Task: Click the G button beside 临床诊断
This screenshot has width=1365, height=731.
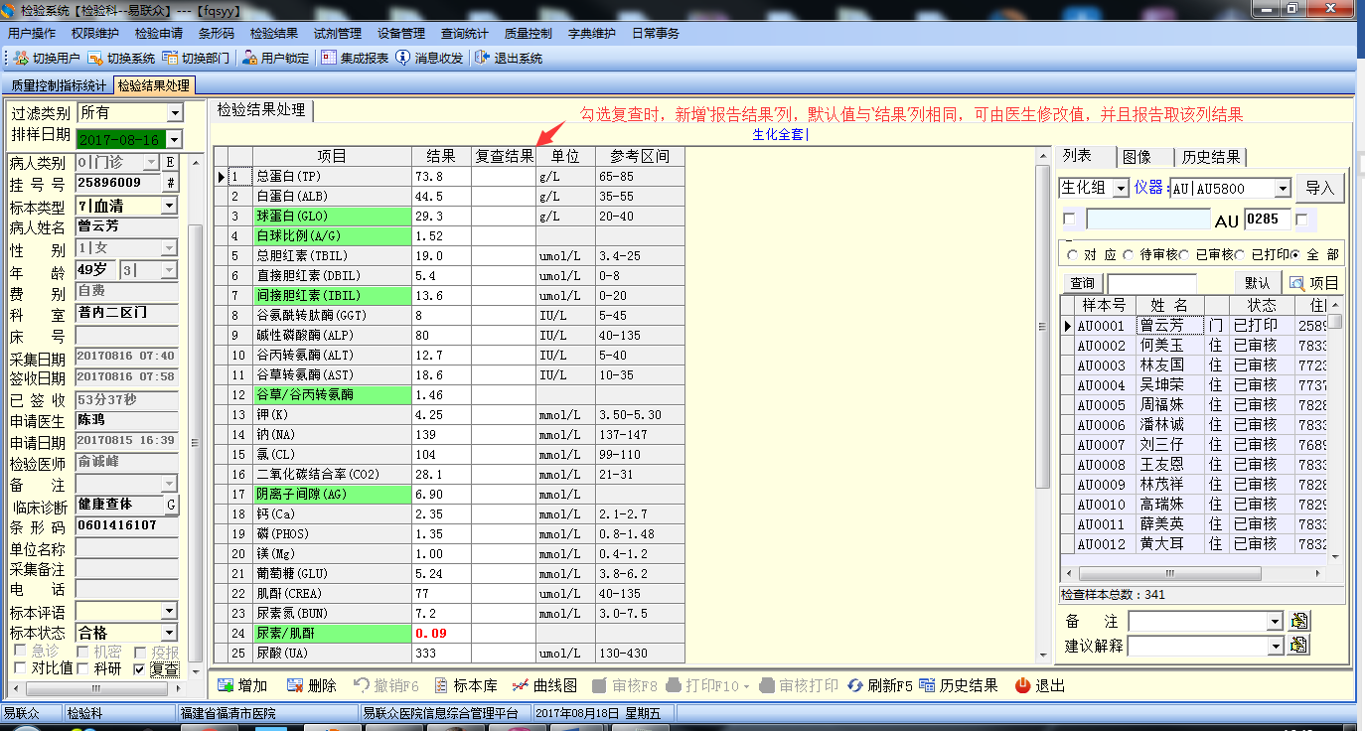Action: point(171,505)
